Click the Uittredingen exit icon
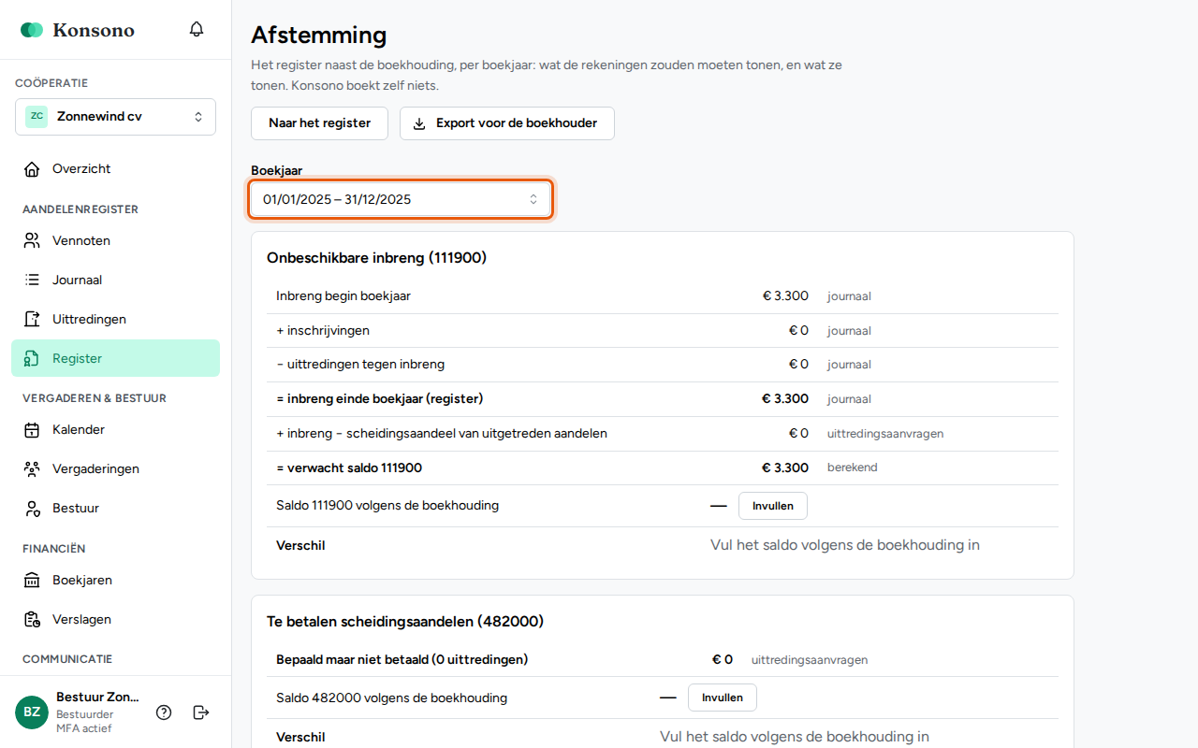Viewport: 1198px width, 748px height. pos(32,319)
